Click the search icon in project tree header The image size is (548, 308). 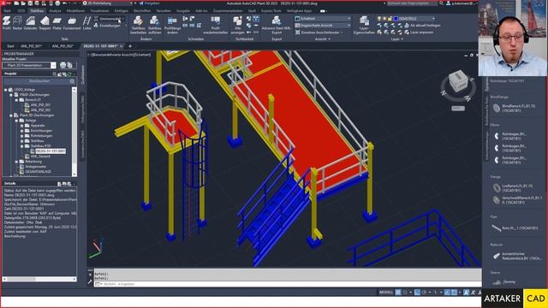(x=55, y=74)
